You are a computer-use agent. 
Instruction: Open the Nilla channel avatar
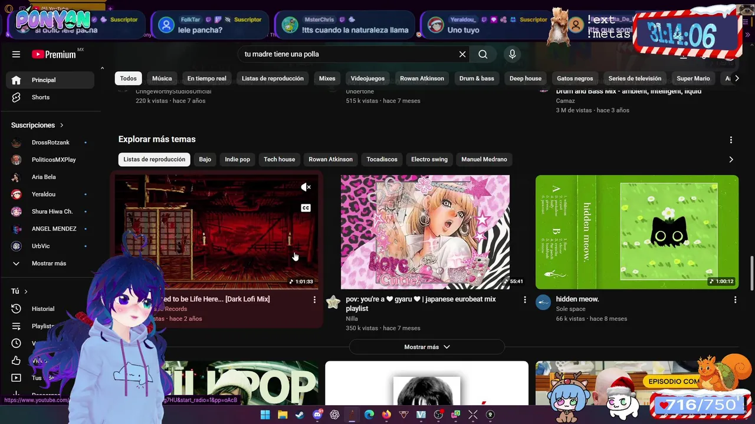coord(333,302)
